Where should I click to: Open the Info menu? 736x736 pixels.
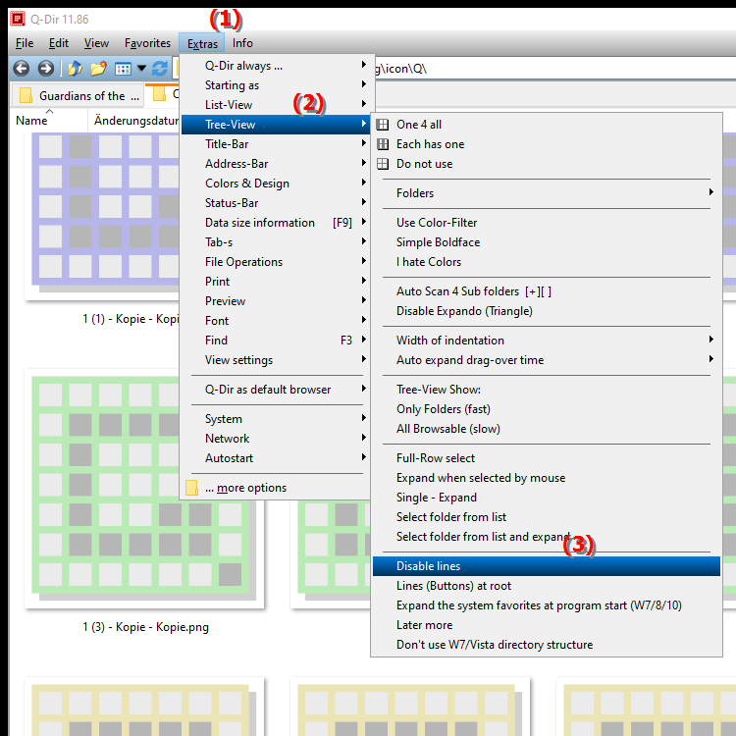point(242,43)
